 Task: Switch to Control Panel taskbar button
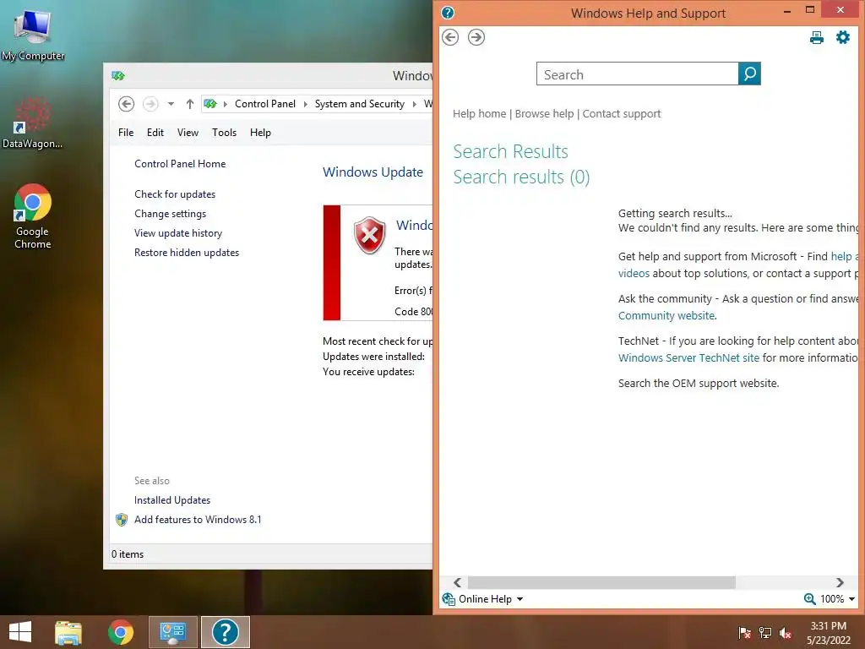172,632
